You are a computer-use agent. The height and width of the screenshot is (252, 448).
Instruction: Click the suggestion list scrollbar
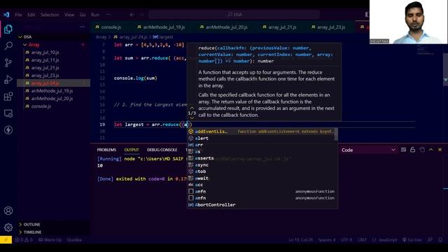pyautogui.click(x=336, y=134)
